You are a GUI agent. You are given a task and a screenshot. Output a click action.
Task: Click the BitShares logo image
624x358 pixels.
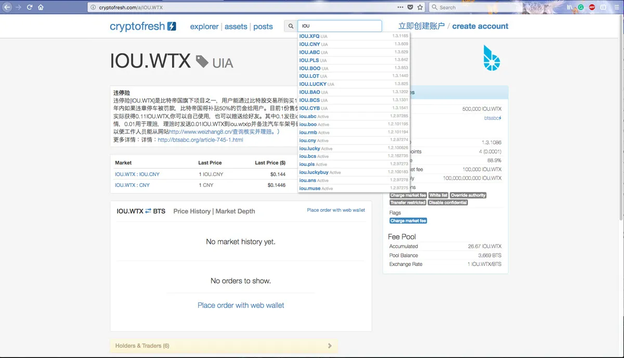[491, 58]
